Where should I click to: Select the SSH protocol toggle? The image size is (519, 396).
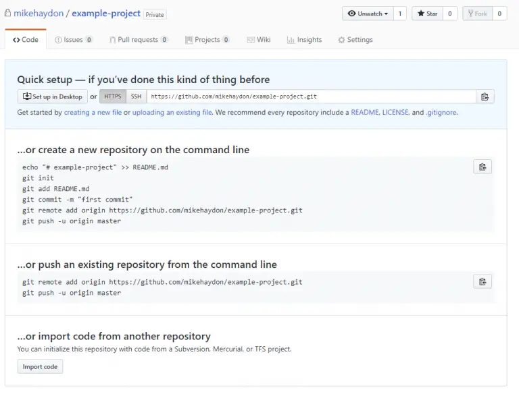136,96
